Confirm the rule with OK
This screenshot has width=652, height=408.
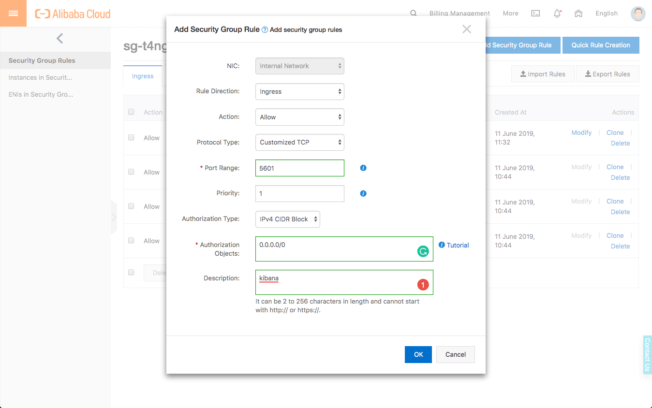(418, 354)
